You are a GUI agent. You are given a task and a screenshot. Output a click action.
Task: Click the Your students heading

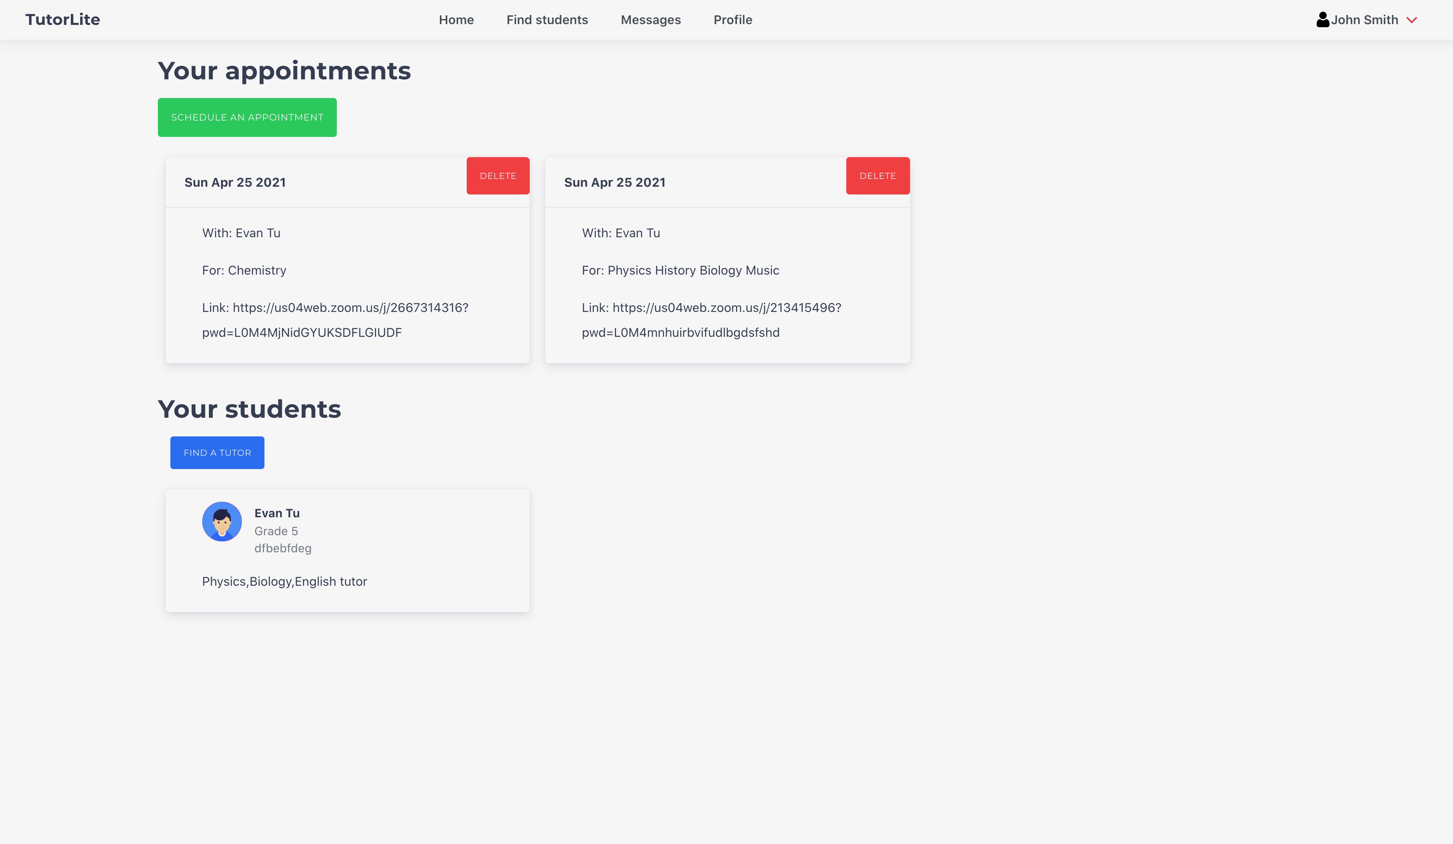pos(249,409)
